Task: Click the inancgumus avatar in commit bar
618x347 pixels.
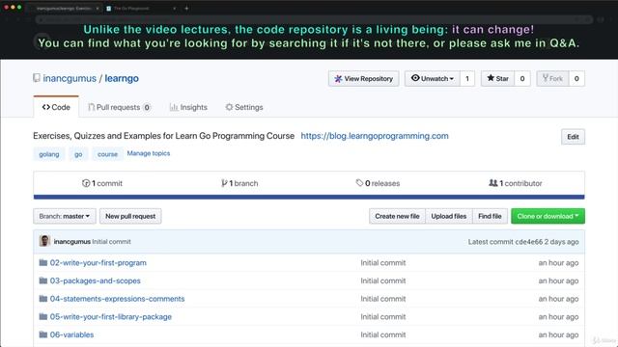Action: [44, 241]
